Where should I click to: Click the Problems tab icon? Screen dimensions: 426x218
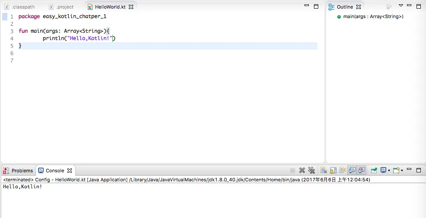6,171
